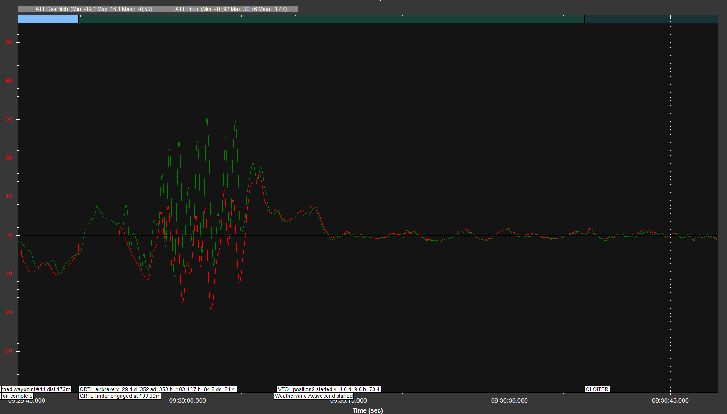Click the lowest red DesPitch trough

click(211, 308)
